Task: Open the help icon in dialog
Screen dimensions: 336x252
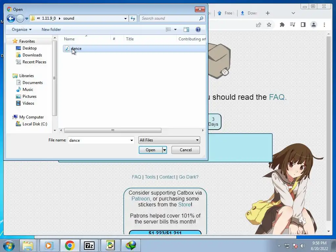Action: pos(198,29)
